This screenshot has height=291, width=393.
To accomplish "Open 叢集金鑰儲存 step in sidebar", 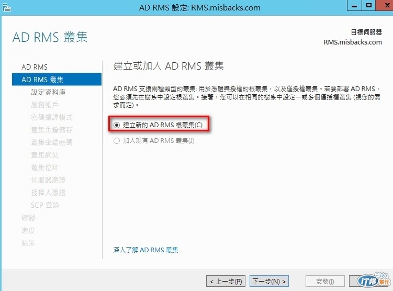I will coord(52,130).
